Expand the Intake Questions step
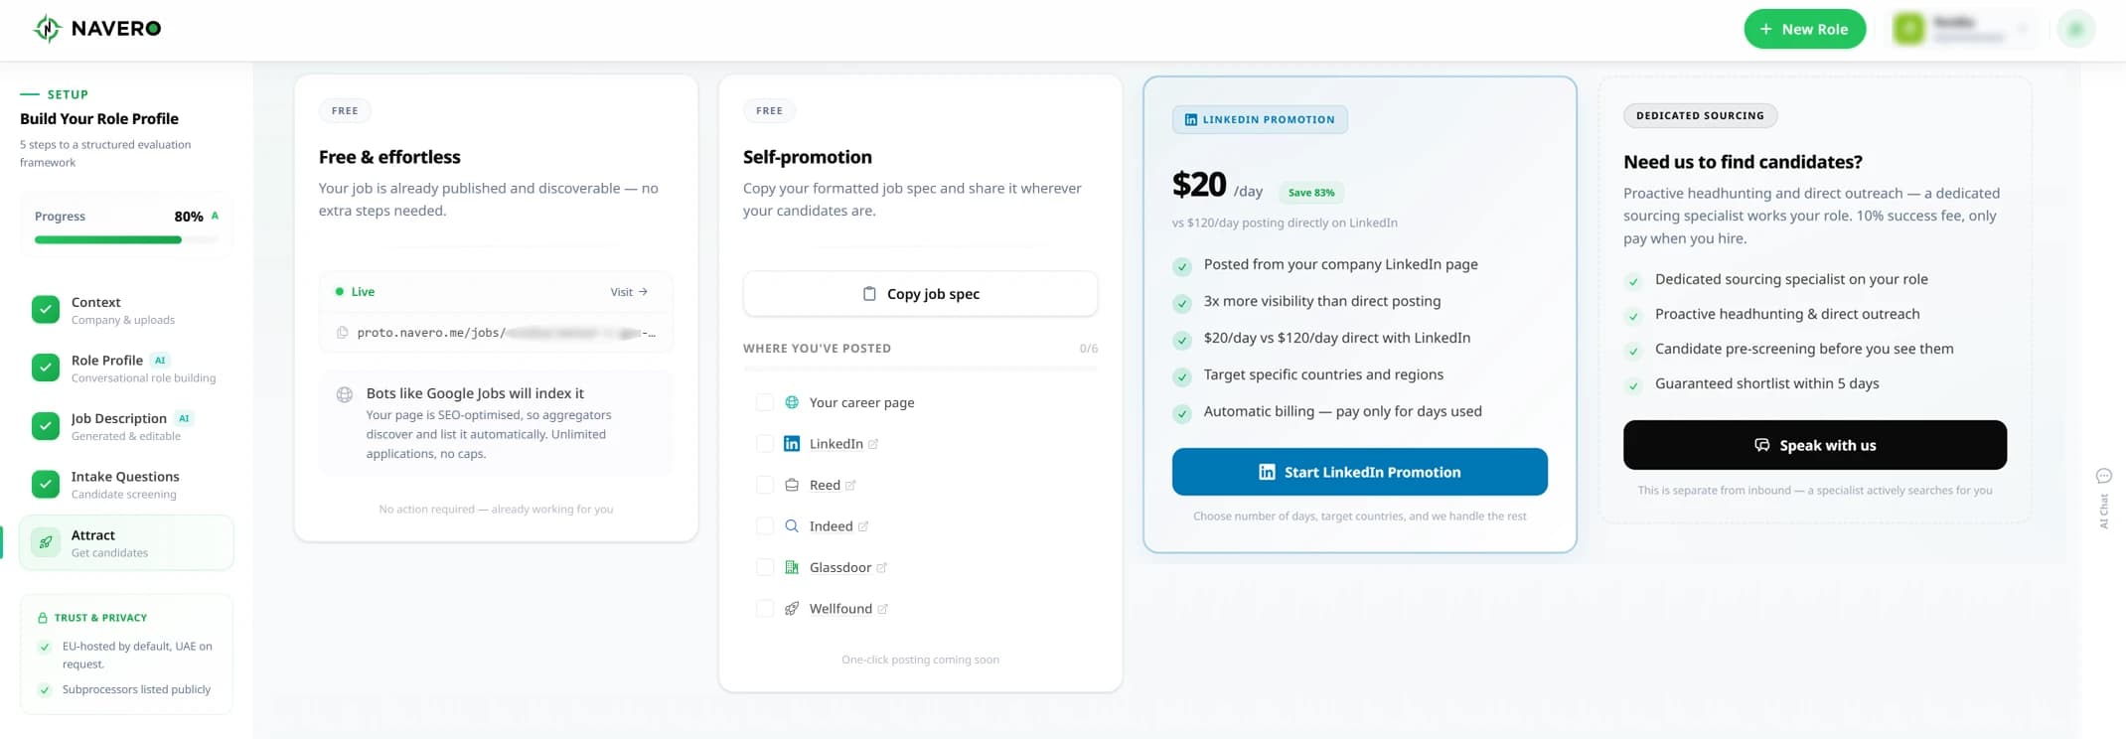Image resolution: width=2126 pixels, height=739 pixels. tap(126, 484)
